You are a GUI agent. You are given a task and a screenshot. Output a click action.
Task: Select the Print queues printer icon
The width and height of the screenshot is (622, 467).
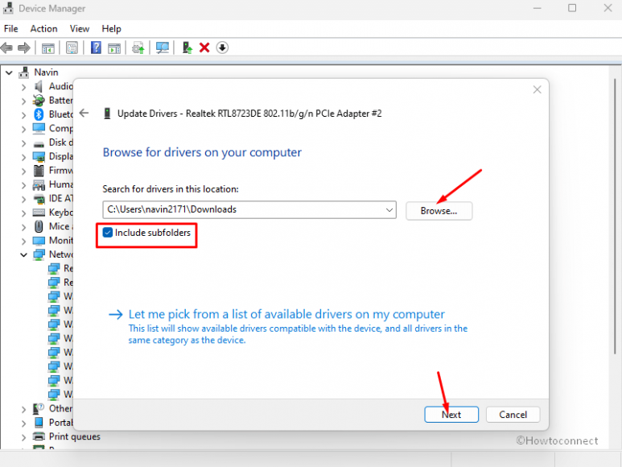coord(39,436)
